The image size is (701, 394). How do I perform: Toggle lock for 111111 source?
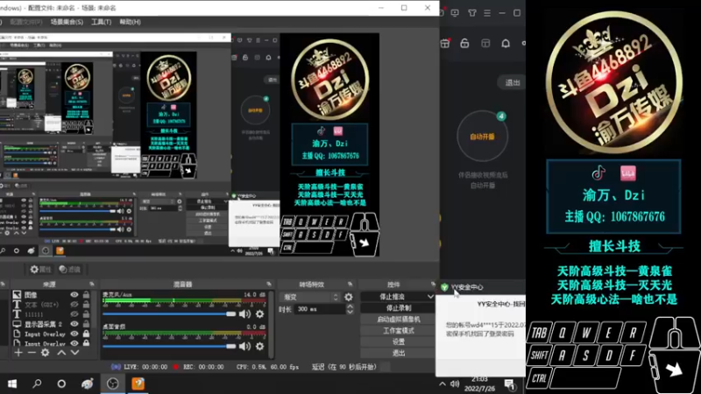(86, 314)
